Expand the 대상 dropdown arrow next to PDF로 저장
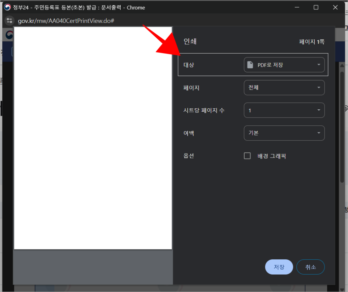 pos(318,65)
